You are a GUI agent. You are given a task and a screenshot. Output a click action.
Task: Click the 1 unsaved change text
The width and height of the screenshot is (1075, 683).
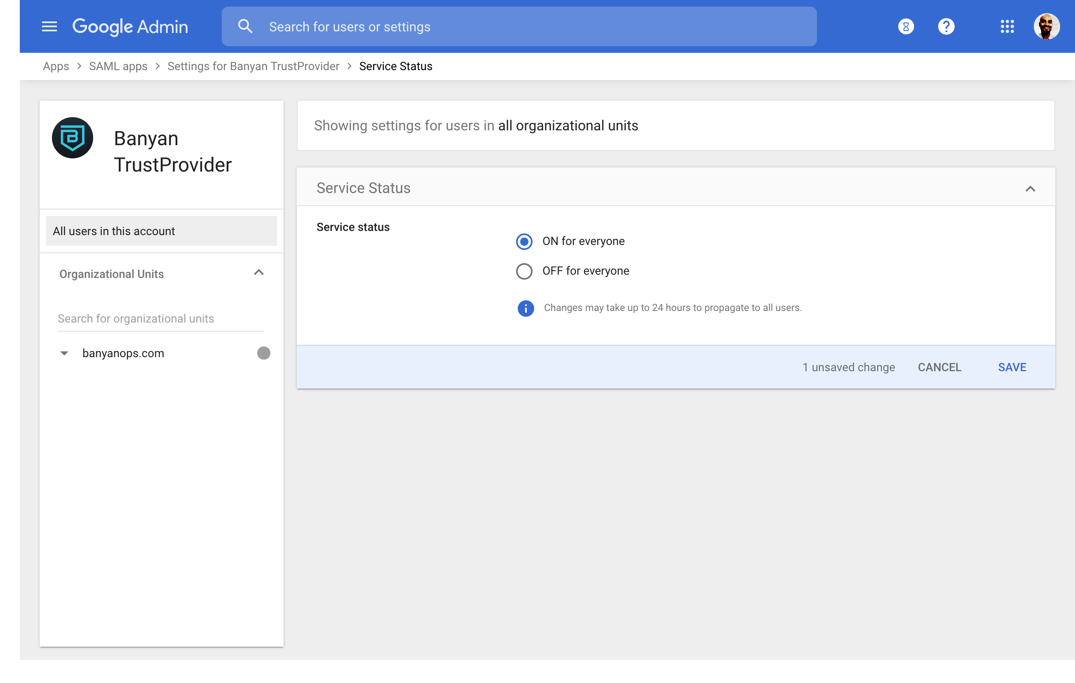click(849, 367)
